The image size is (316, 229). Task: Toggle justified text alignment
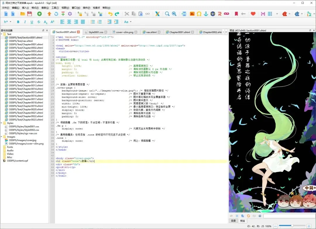click(83, 22)
